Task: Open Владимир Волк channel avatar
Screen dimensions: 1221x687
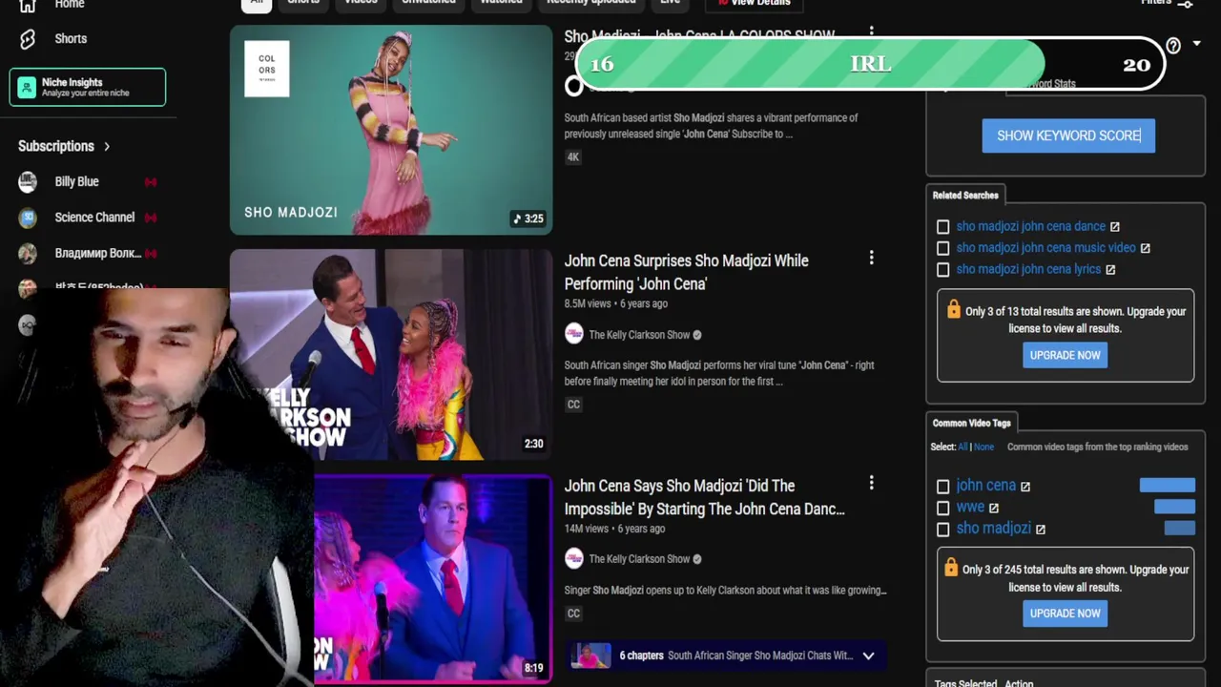Action: click(28, 253)
